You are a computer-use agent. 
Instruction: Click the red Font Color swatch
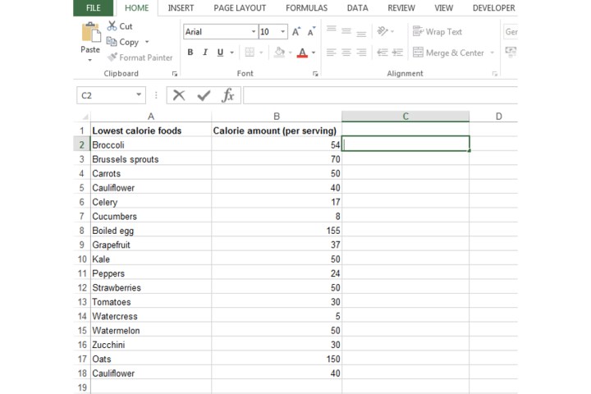pos(302,53)
